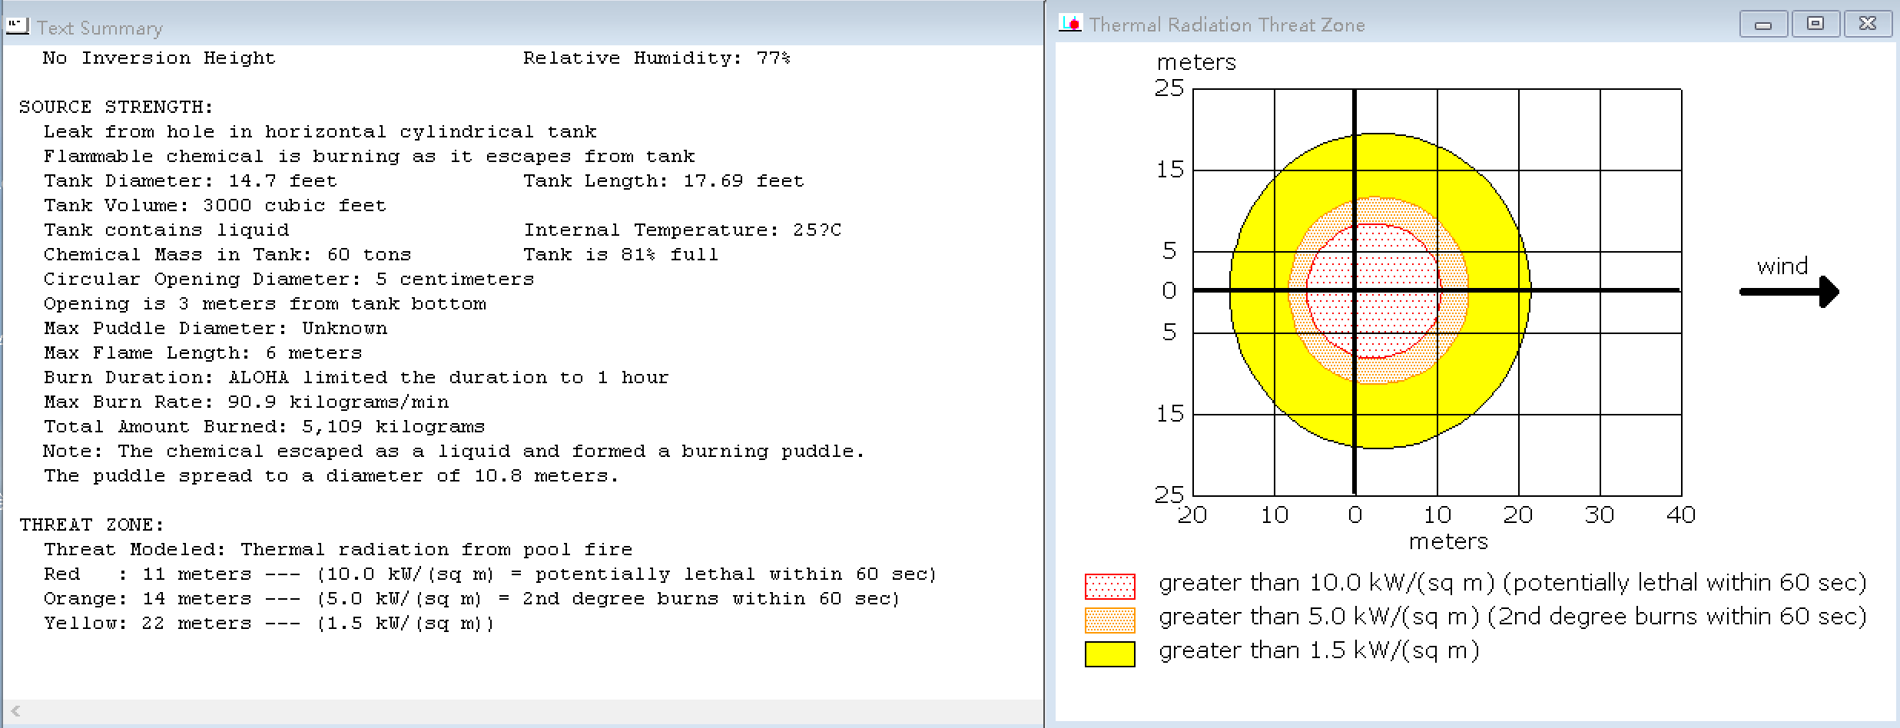1900x728 pixels.
Task: Click 'Total Amount Burned: 5,109 kilograms' line
Action: 264,426
